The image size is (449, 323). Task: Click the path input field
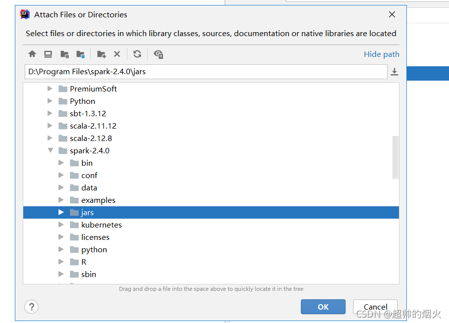click(x=206, y=72)
